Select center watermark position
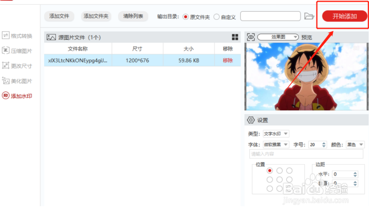This screenshot has width=369, height=213. coord(280,180)
